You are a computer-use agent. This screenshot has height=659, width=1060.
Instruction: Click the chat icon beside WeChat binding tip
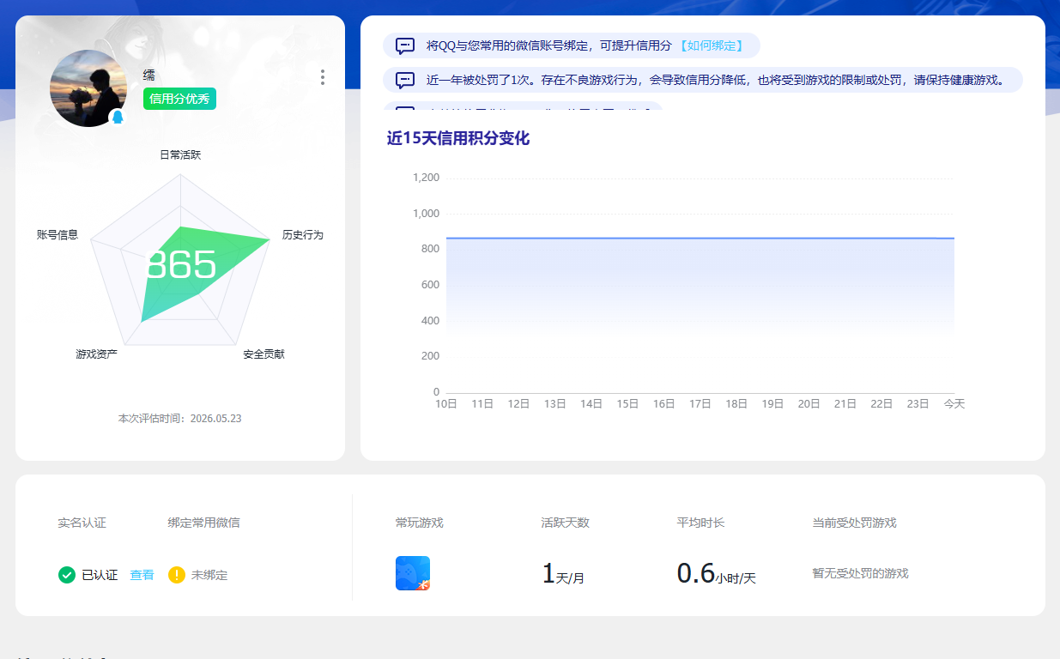(x=405, y=45)
